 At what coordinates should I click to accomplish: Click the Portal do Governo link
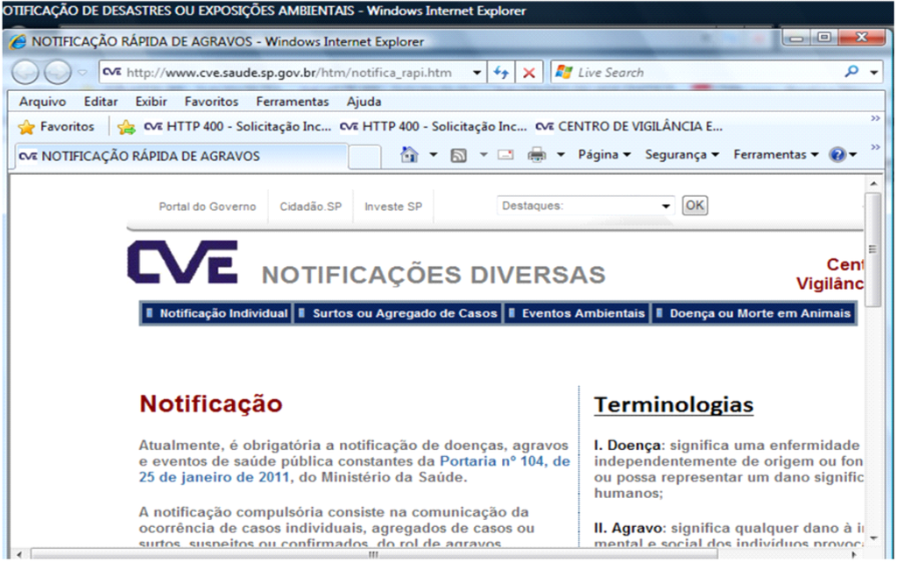[x=207, y=207]
